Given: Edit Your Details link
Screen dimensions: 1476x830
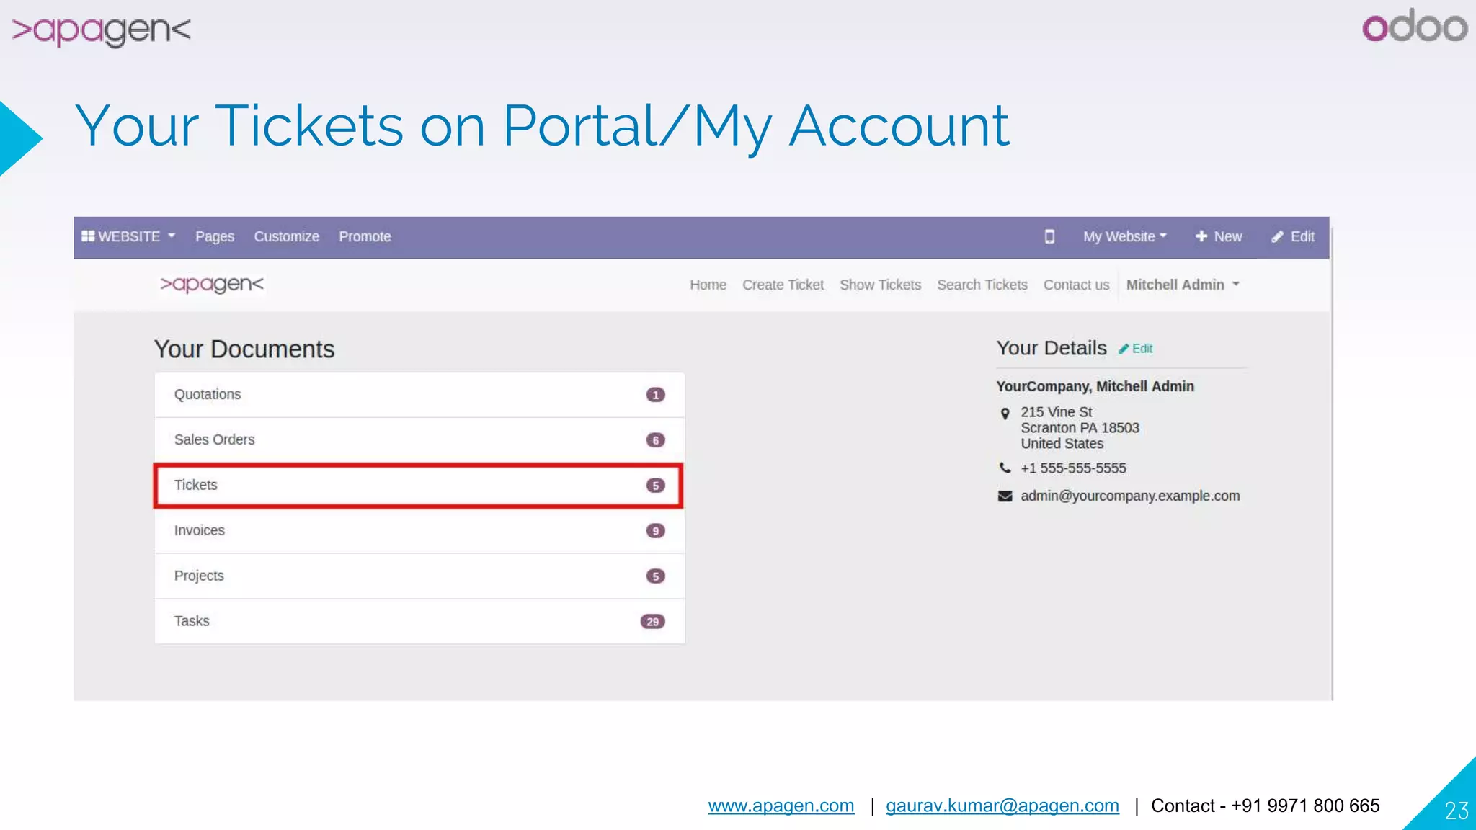Looking at the screenshot, I should [1136, 349].
